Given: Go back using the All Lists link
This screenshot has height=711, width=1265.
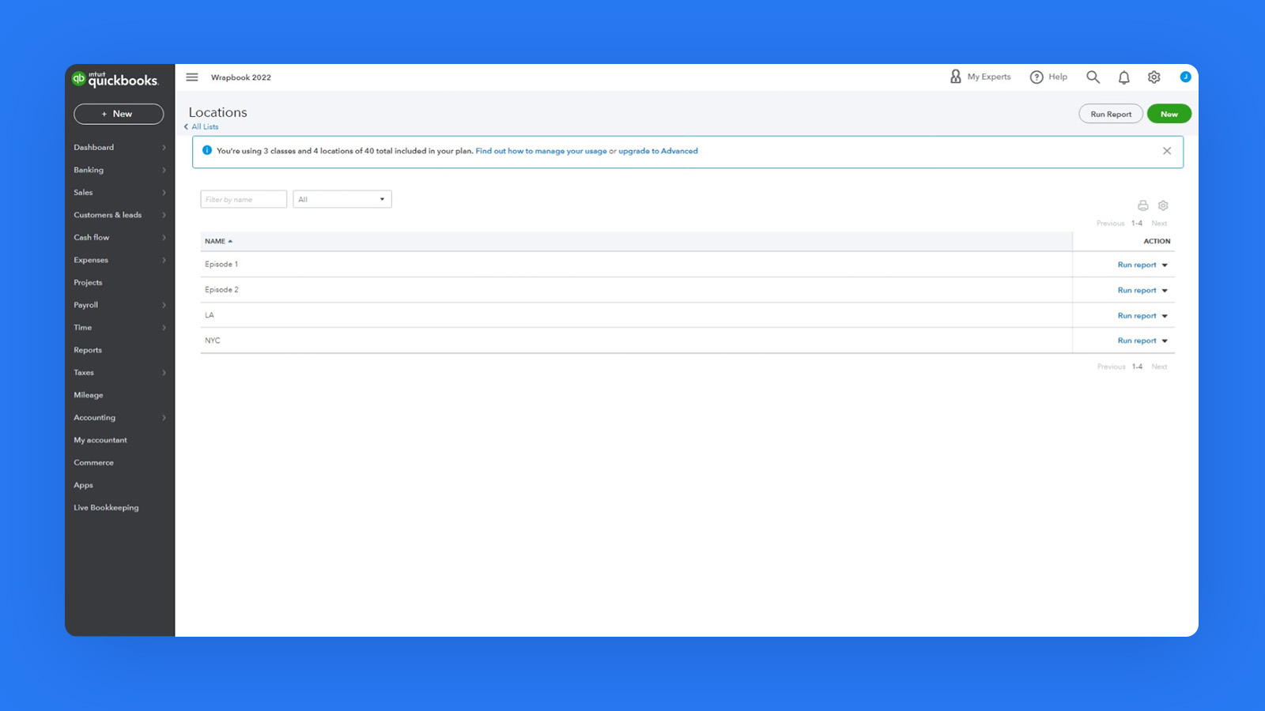Looking at the screenshot, I should tap(202, 126).
